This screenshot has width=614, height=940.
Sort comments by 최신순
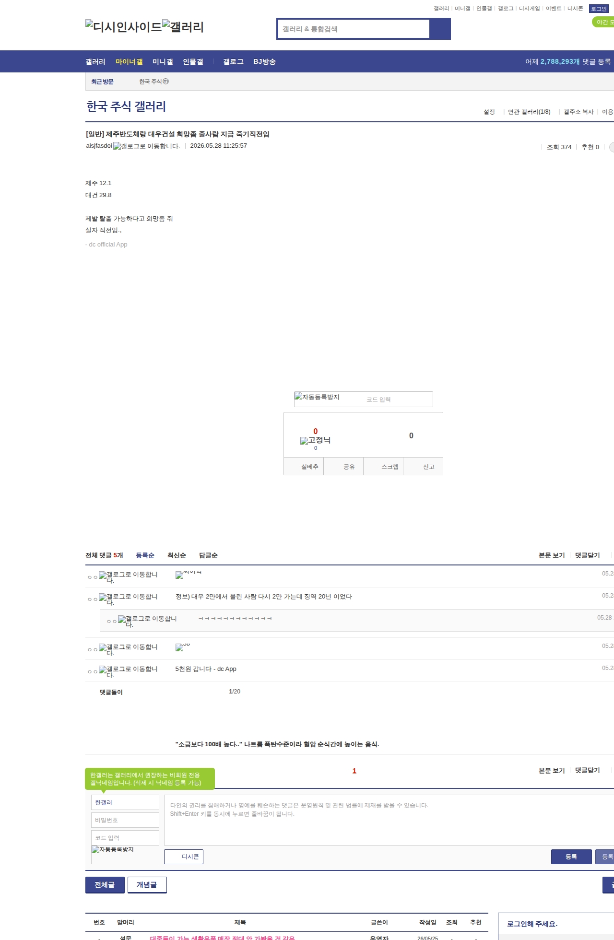[x=177, y=555]
